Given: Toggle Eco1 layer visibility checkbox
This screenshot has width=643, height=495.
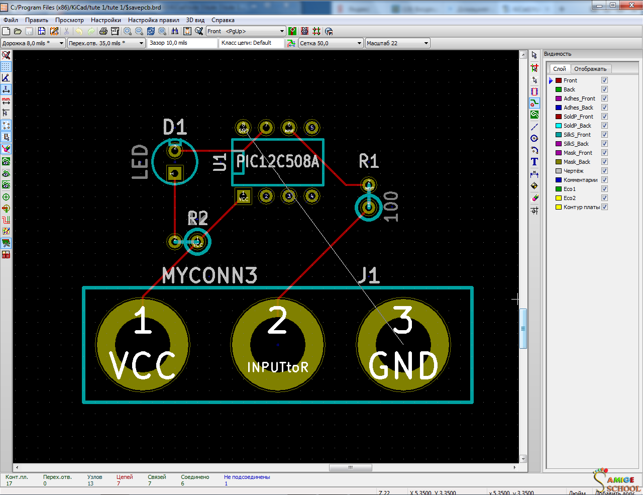Looking at the screenshot, I should coord(604,189).
